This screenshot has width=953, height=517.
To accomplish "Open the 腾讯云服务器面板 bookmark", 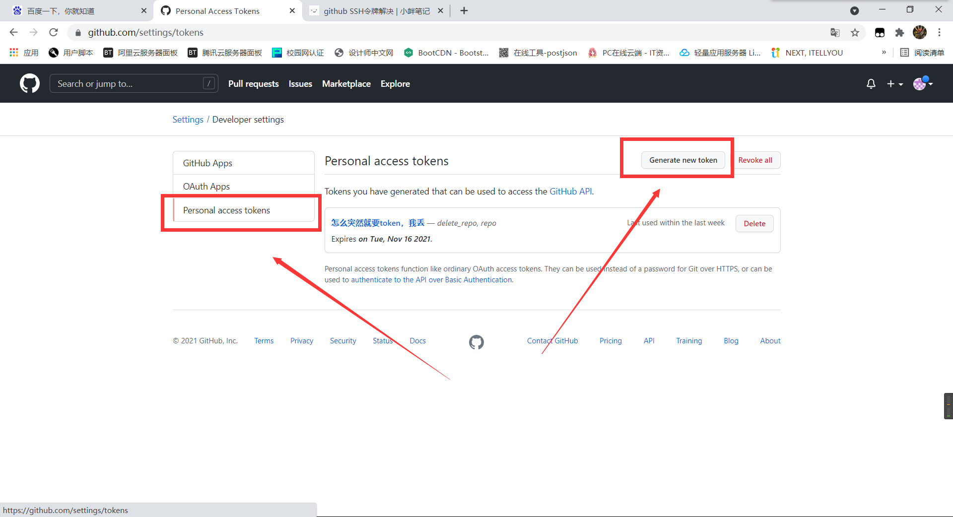I will tap(225, 53).
